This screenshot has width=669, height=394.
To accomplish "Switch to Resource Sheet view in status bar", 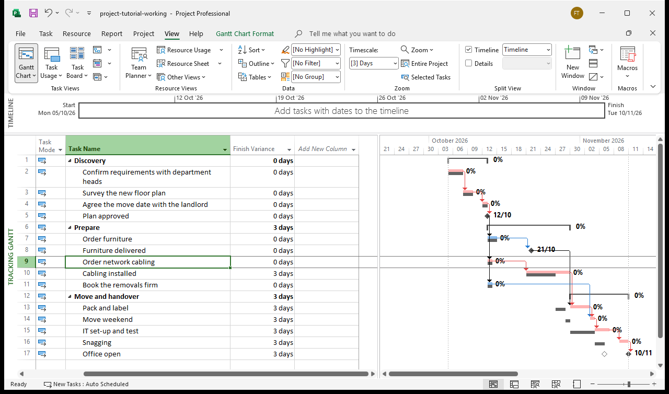I will pyautogui.click(x=556, y=384).
